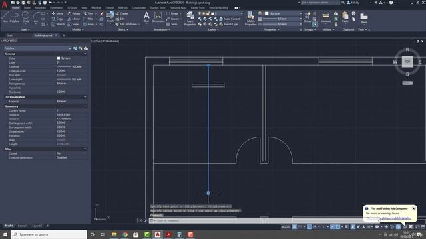Toggle clean screen in status bar
The width and height of the screenshot is (426, 239).
(417, 227)
